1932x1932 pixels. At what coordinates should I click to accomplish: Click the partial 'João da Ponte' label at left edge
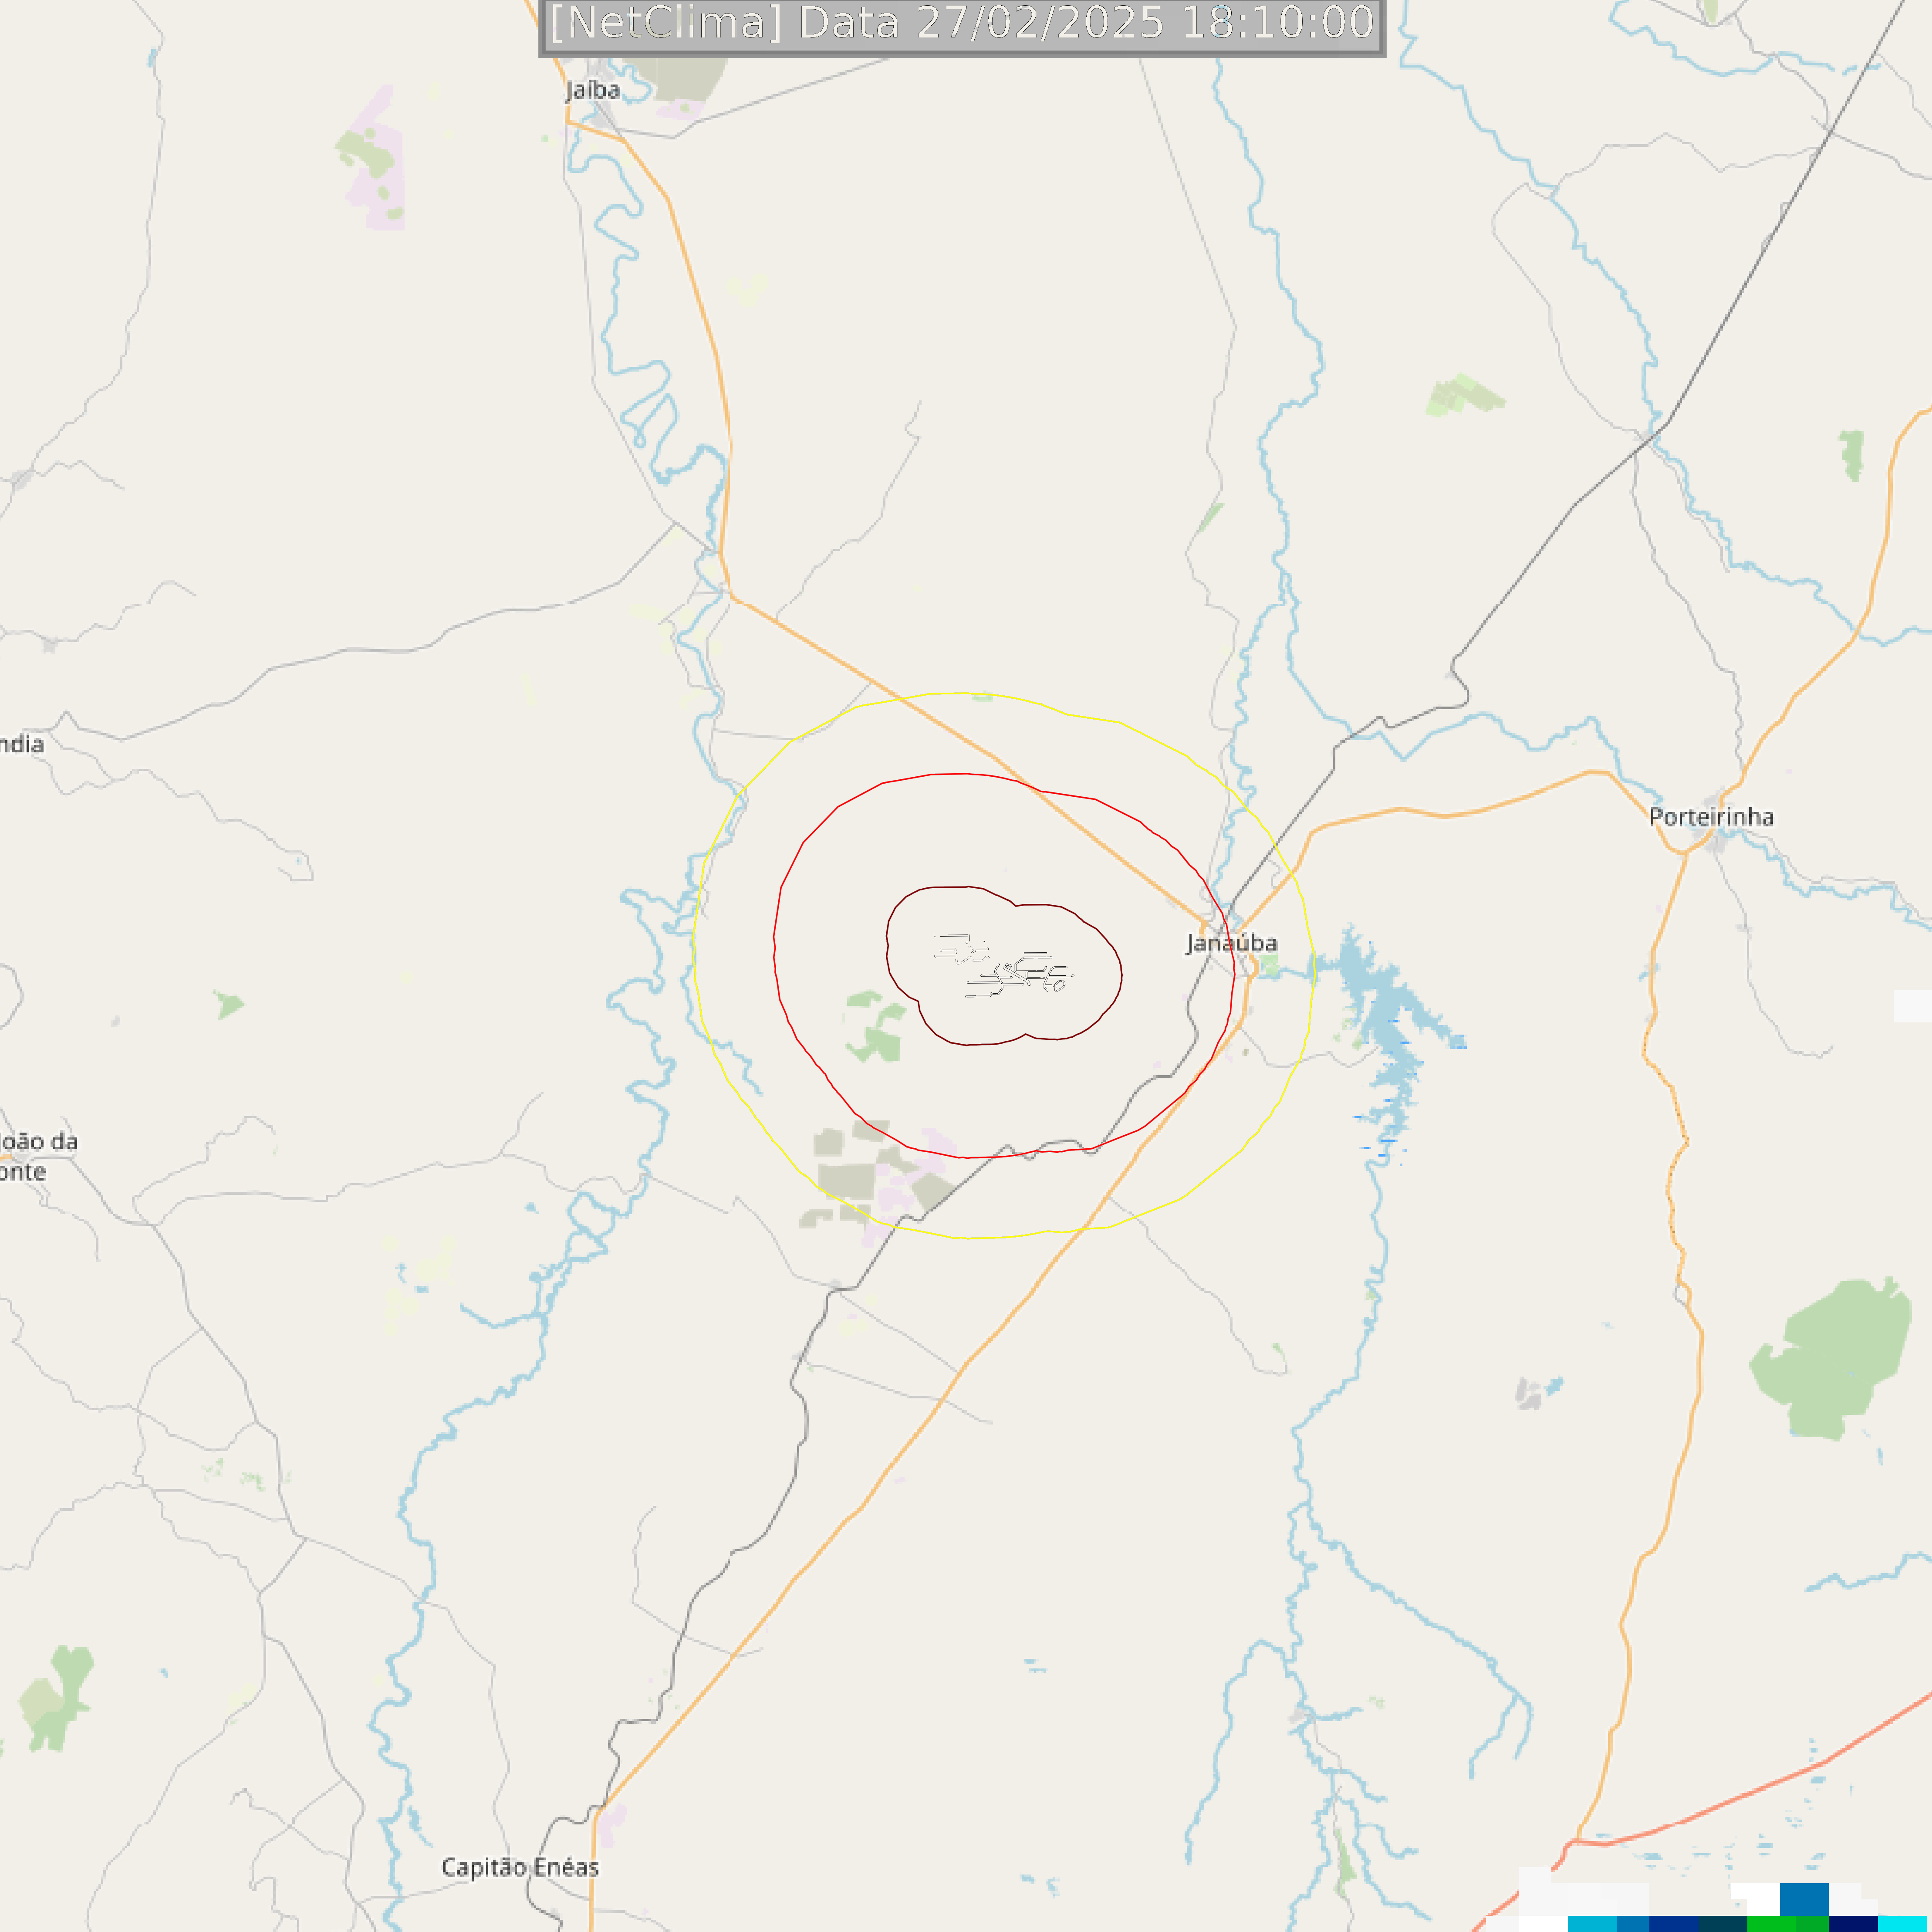(x=38, y=1156)
